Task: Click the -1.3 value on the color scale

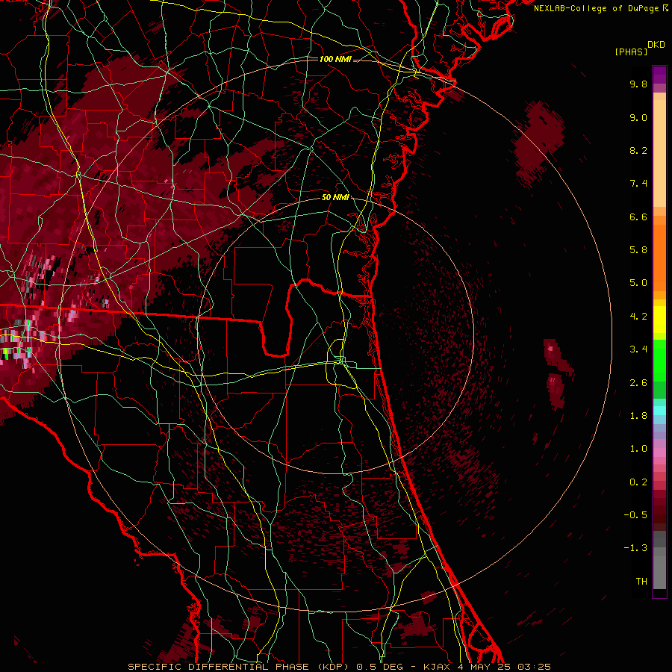Action: point(635,548)
